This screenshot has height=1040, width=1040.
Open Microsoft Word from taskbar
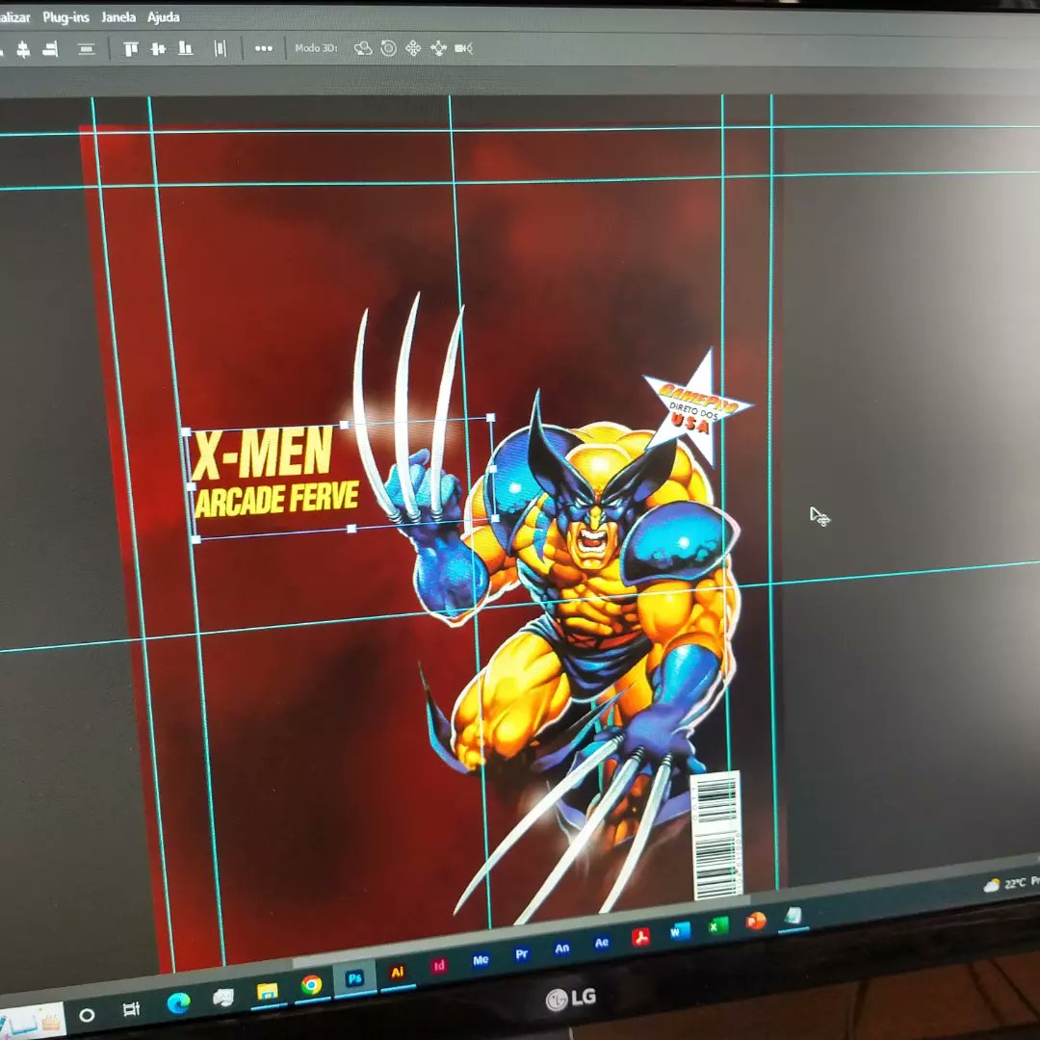point(679,931)
